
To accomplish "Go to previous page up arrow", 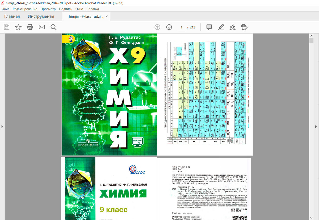I will pos(157,27).
